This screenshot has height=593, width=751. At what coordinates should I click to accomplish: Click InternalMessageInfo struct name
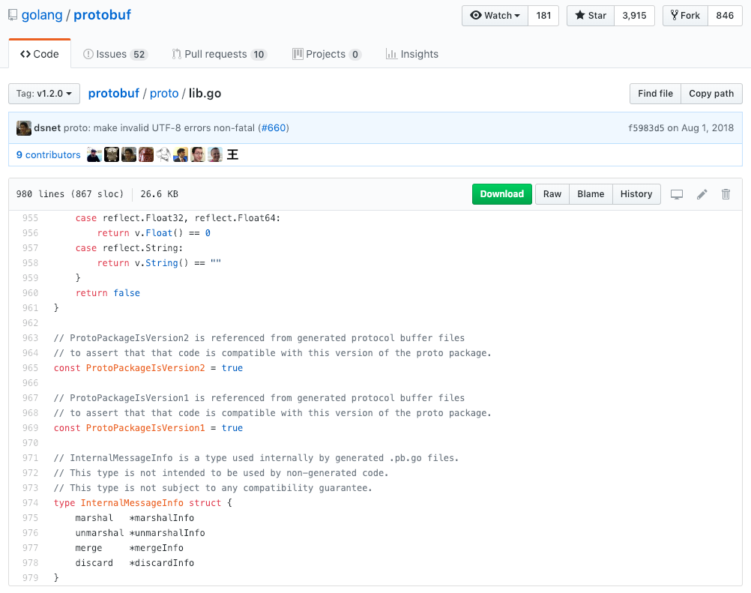point(132,503)
